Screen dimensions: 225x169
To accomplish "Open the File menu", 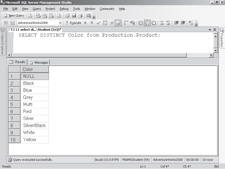I will coord(6,9).
